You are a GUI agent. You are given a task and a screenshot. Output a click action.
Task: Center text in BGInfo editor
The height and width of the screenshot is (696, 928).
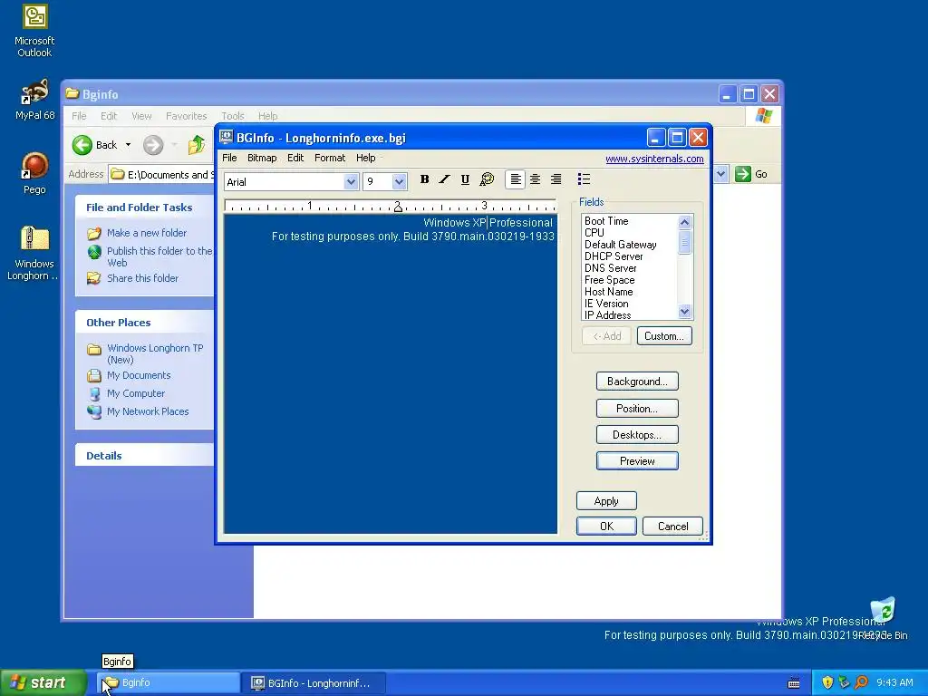[x=535, y=179]
